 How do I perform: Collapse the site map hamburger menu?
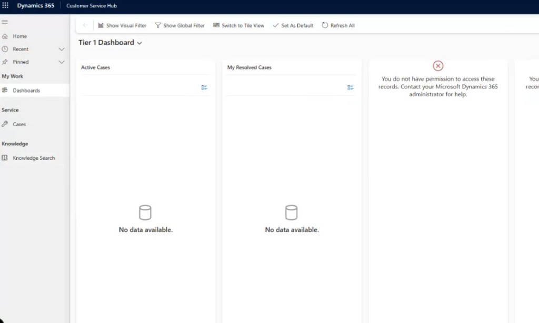pyautogui.click(x=5, y=22)
